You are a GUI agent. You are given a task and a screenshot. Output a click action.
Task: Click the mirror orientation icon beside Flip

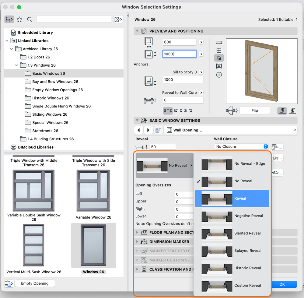[x=231, y=110]
